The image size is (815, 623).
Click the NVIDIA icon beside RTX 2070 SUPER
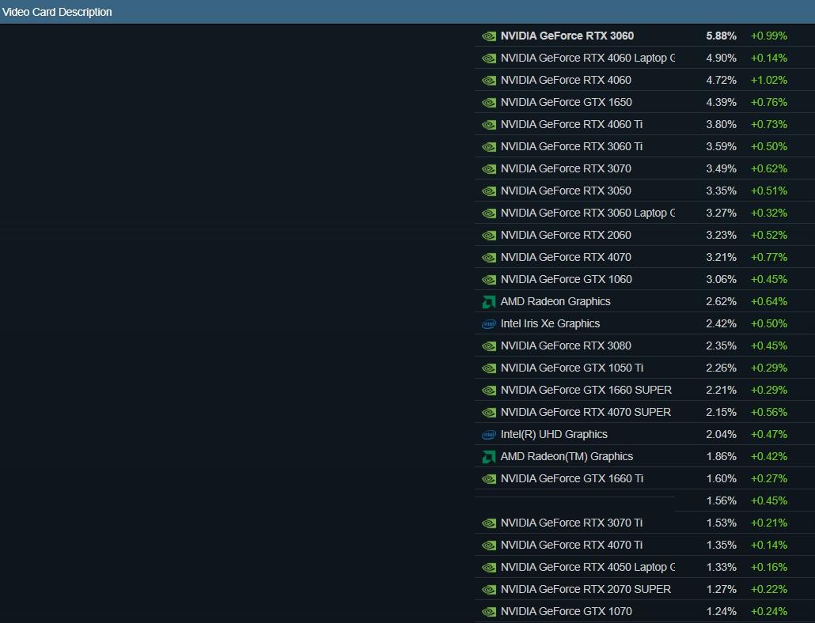488,590
